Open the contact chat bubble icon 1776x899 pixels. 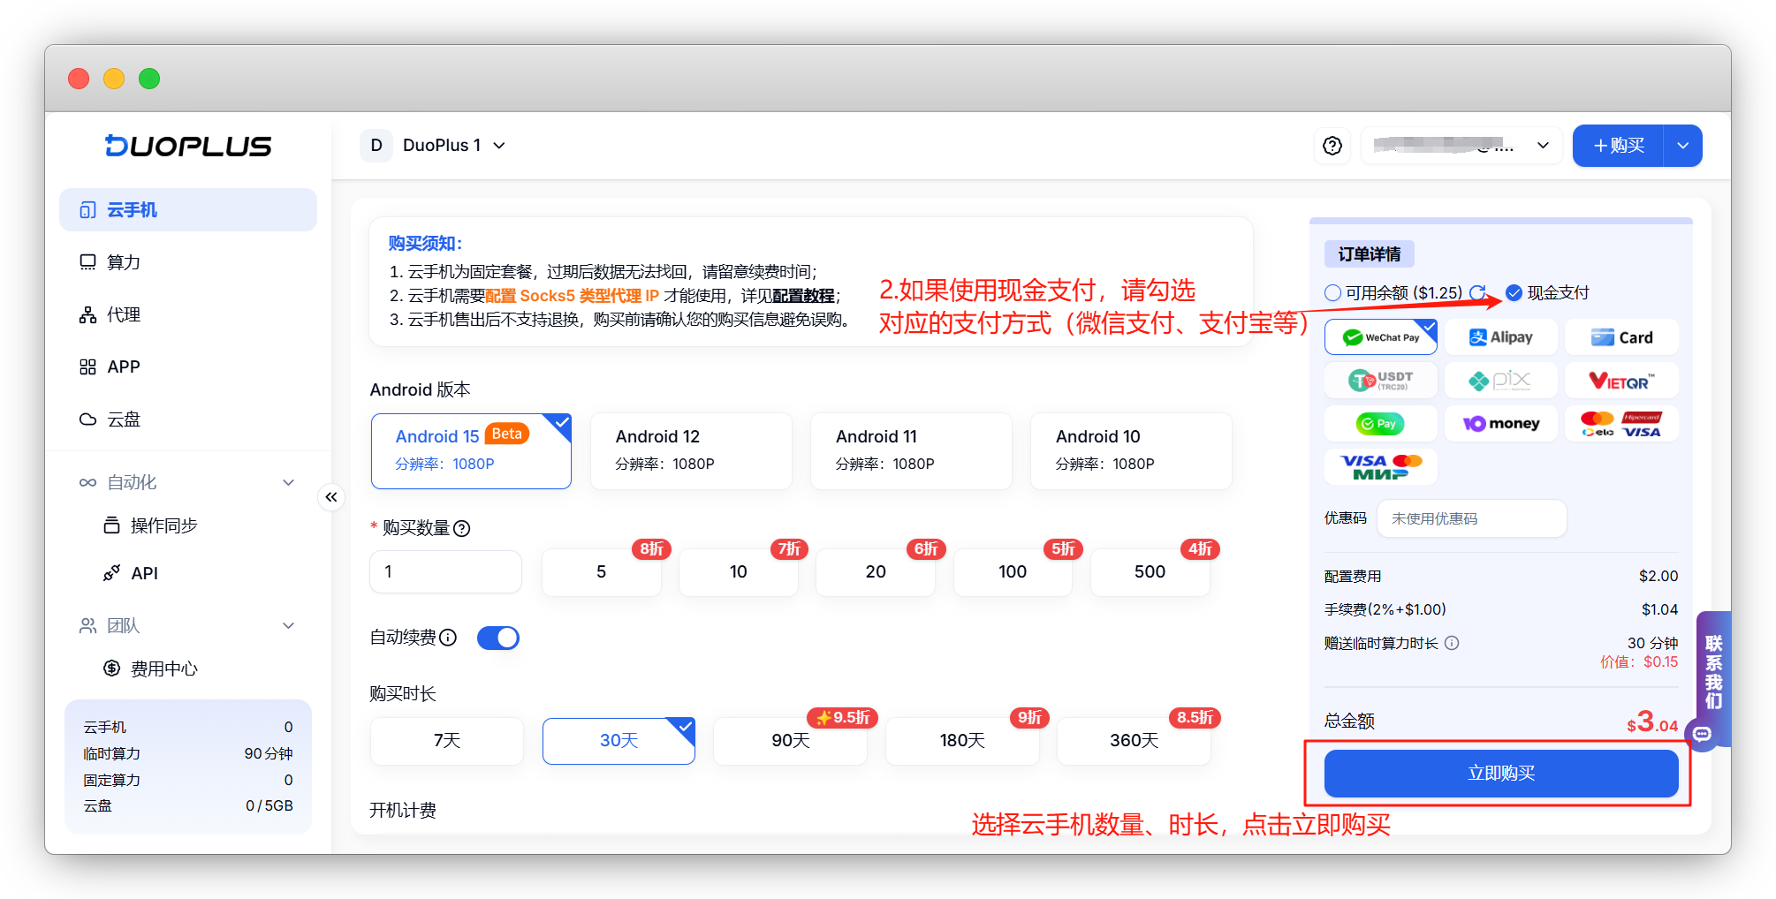pyautogui.click(x=1702, y=735)
